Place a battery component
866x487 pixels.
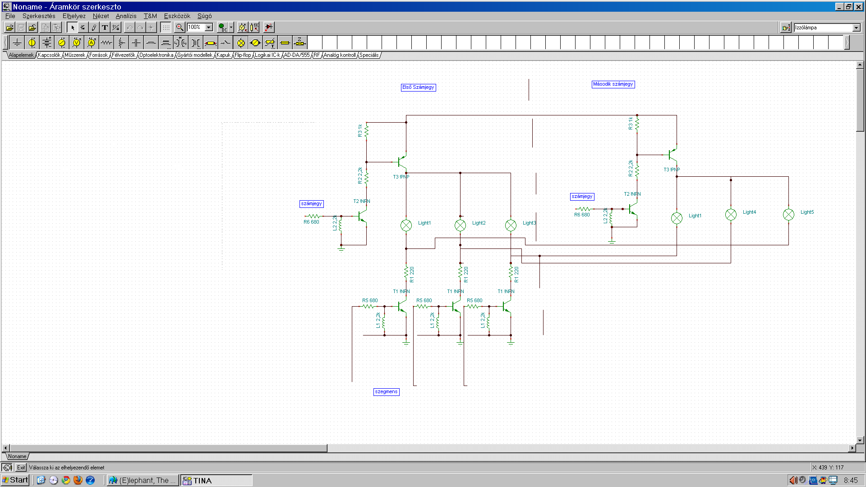pyautogui.click(x=47, y=43)
